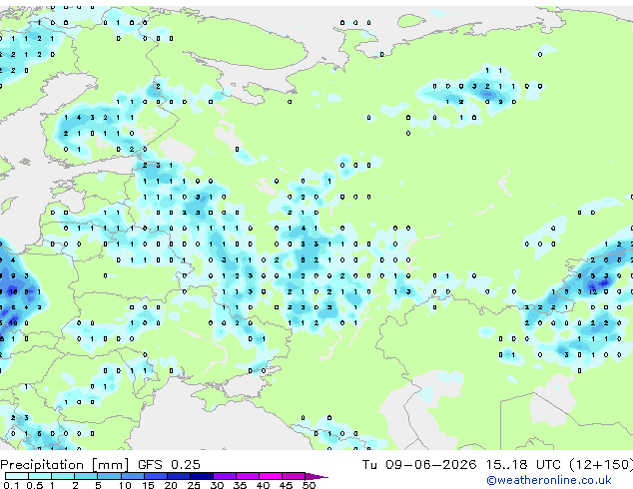The width and height of the screenshot is (633, 489).
Task: Click the 'GFS 0.25' model label
Action: [169, 465]
